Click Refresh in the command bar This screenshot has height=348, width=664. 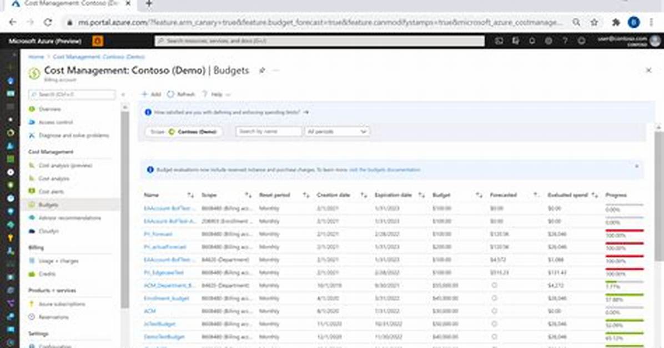click(x=181, y=94)
